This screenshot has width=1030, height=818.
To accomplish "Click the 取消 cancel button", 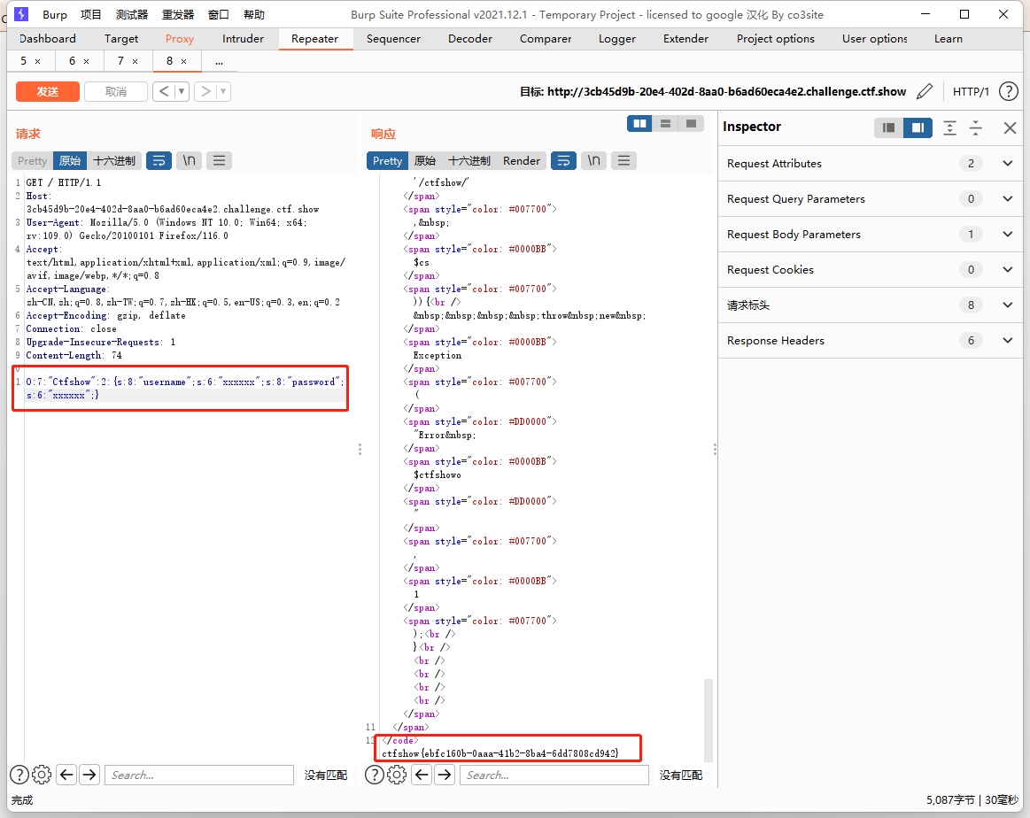I will pyautogui.click(x=116, y=91).
